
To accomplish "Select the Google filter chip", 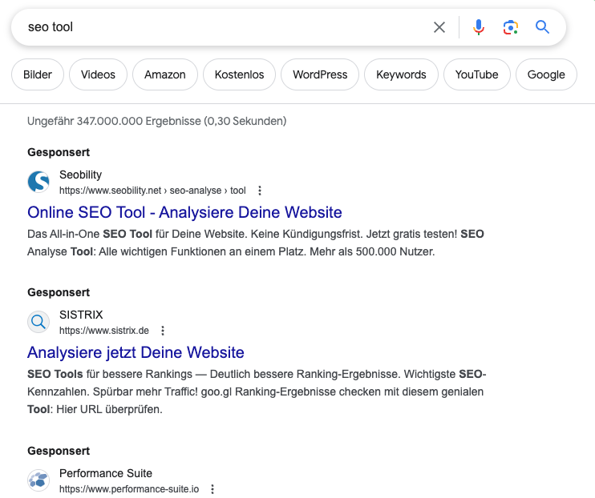I will click(x=546, y=74).
